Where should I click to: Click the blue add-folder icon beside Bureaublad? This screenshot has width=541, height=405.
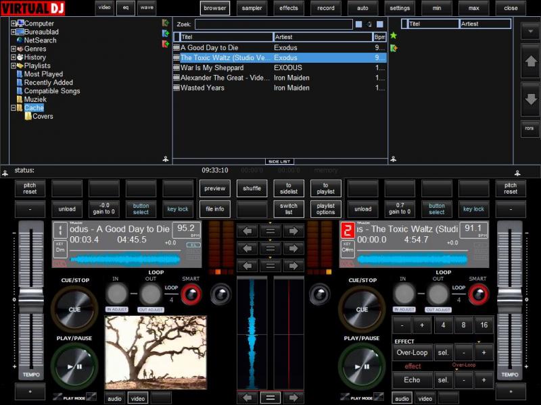(x=165, y=33)
